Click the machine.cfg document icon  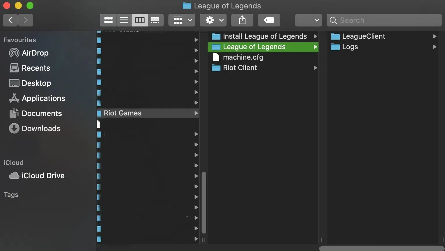(x=216, y=57)
